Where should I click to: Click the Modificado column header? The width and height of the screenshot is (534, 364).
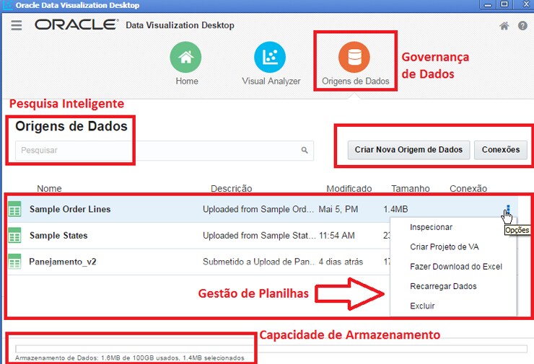click(x=349, y=188)
